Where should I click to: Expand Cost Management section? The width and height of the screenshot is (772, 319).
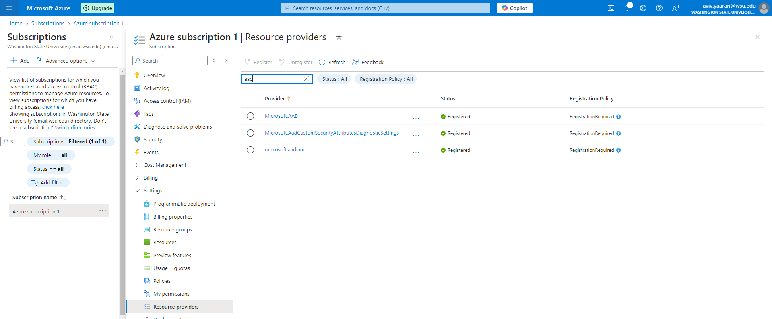tap(137, 165)
